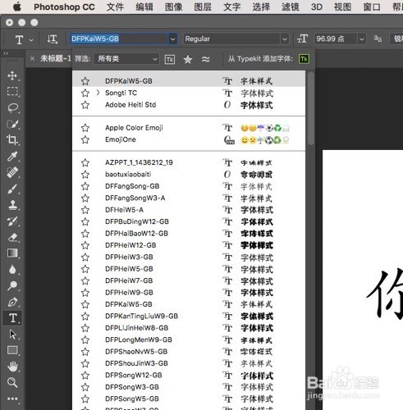This screenshot has width=403, height=410.
Task: Open the 3D menu
Action: tap(317, 7)
